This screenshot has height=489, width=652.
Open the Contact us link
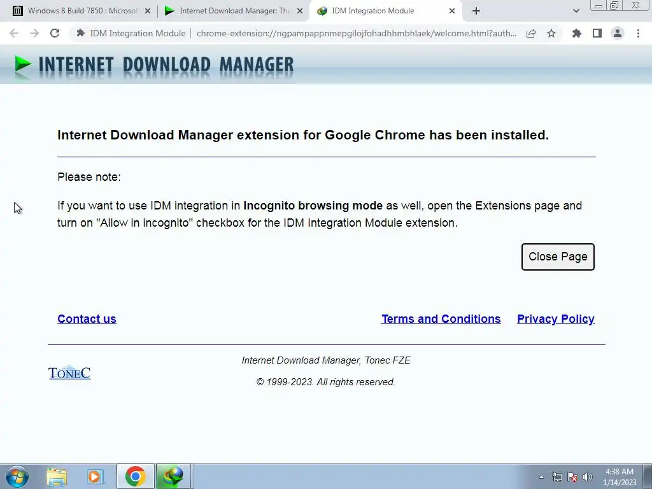[87, 319]
